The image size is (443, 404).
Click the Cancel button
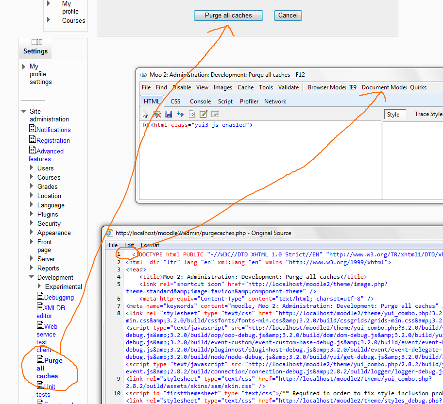[x=288, y=16]
